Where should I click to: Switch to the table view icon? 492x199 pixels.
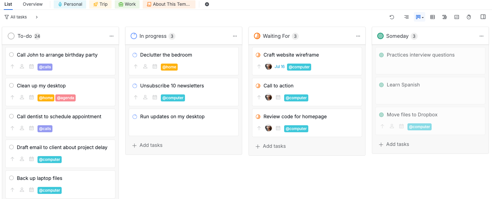[433, 17]
